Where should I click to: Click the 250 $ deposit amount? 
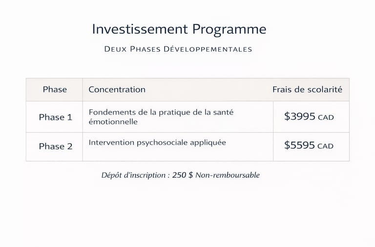click(x=183, y=175)
